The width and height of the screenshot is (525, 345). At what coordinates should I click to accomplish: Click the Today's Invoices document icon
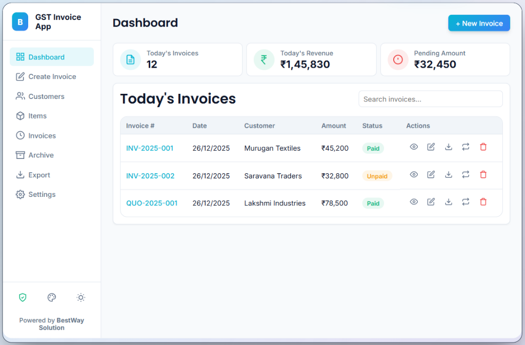coord(130,59)
